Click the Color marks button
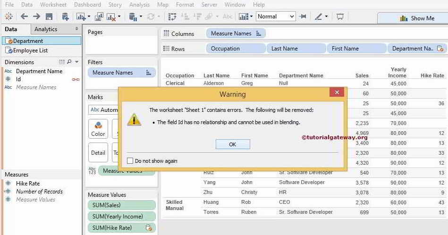This screenshot has height=235, width=448. (98, 129)
